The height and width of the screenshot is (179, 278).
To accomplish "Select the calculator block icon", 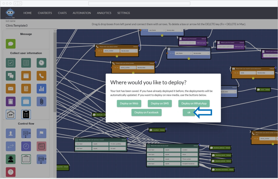I will (x=26, y=88).
